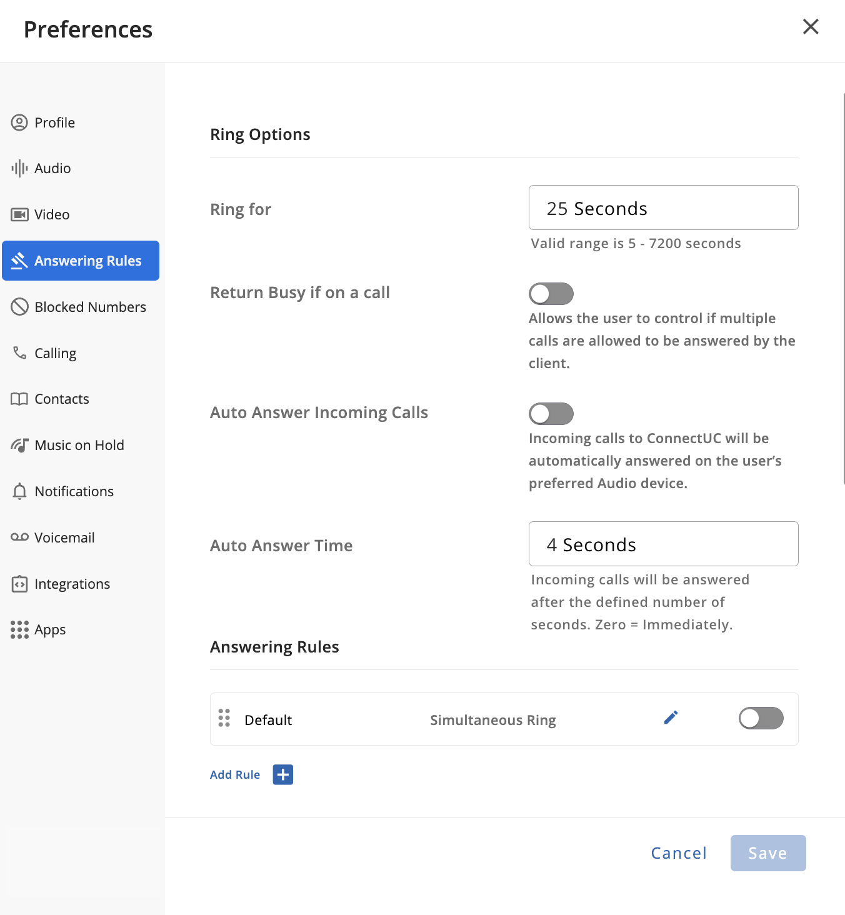This screenshot has height=915, width=845.
Task: Click the Integrations code icon
Action: tap(20, 584)
